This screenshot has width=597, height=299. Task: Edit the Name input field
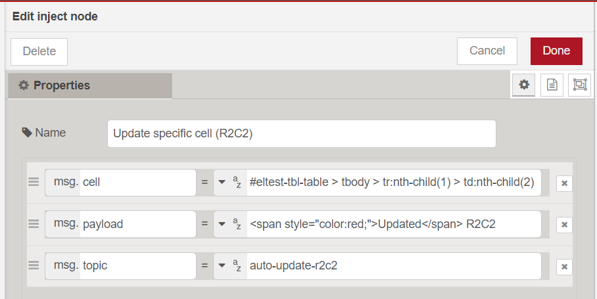point(301,133)
